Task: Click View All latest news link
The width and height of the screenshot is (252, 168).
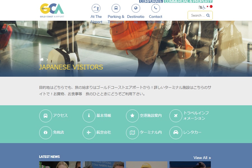Action: tap(202, 158)
